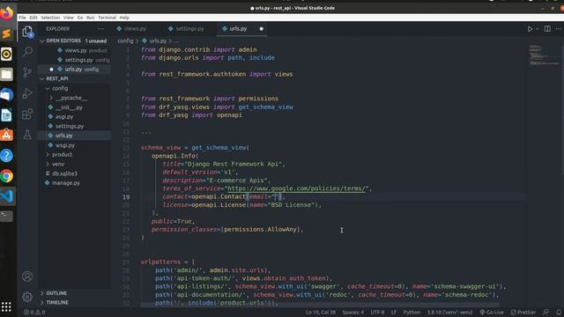Screen dimensions: 564x317
Task: Open feedback icon in status bar
Action: coord(546,312)
